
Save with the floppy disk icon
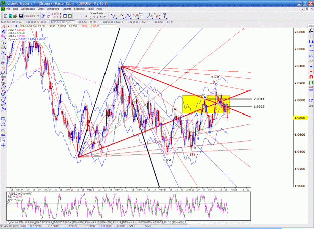[21, 16]
